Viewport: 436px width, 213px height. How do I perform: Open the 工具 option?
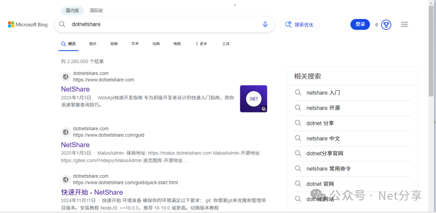coord(226,44)
